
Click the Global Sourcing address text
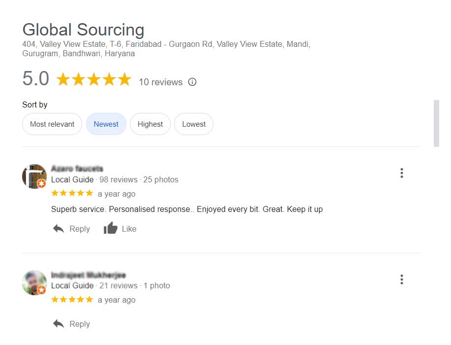click(x=166, y=49)
